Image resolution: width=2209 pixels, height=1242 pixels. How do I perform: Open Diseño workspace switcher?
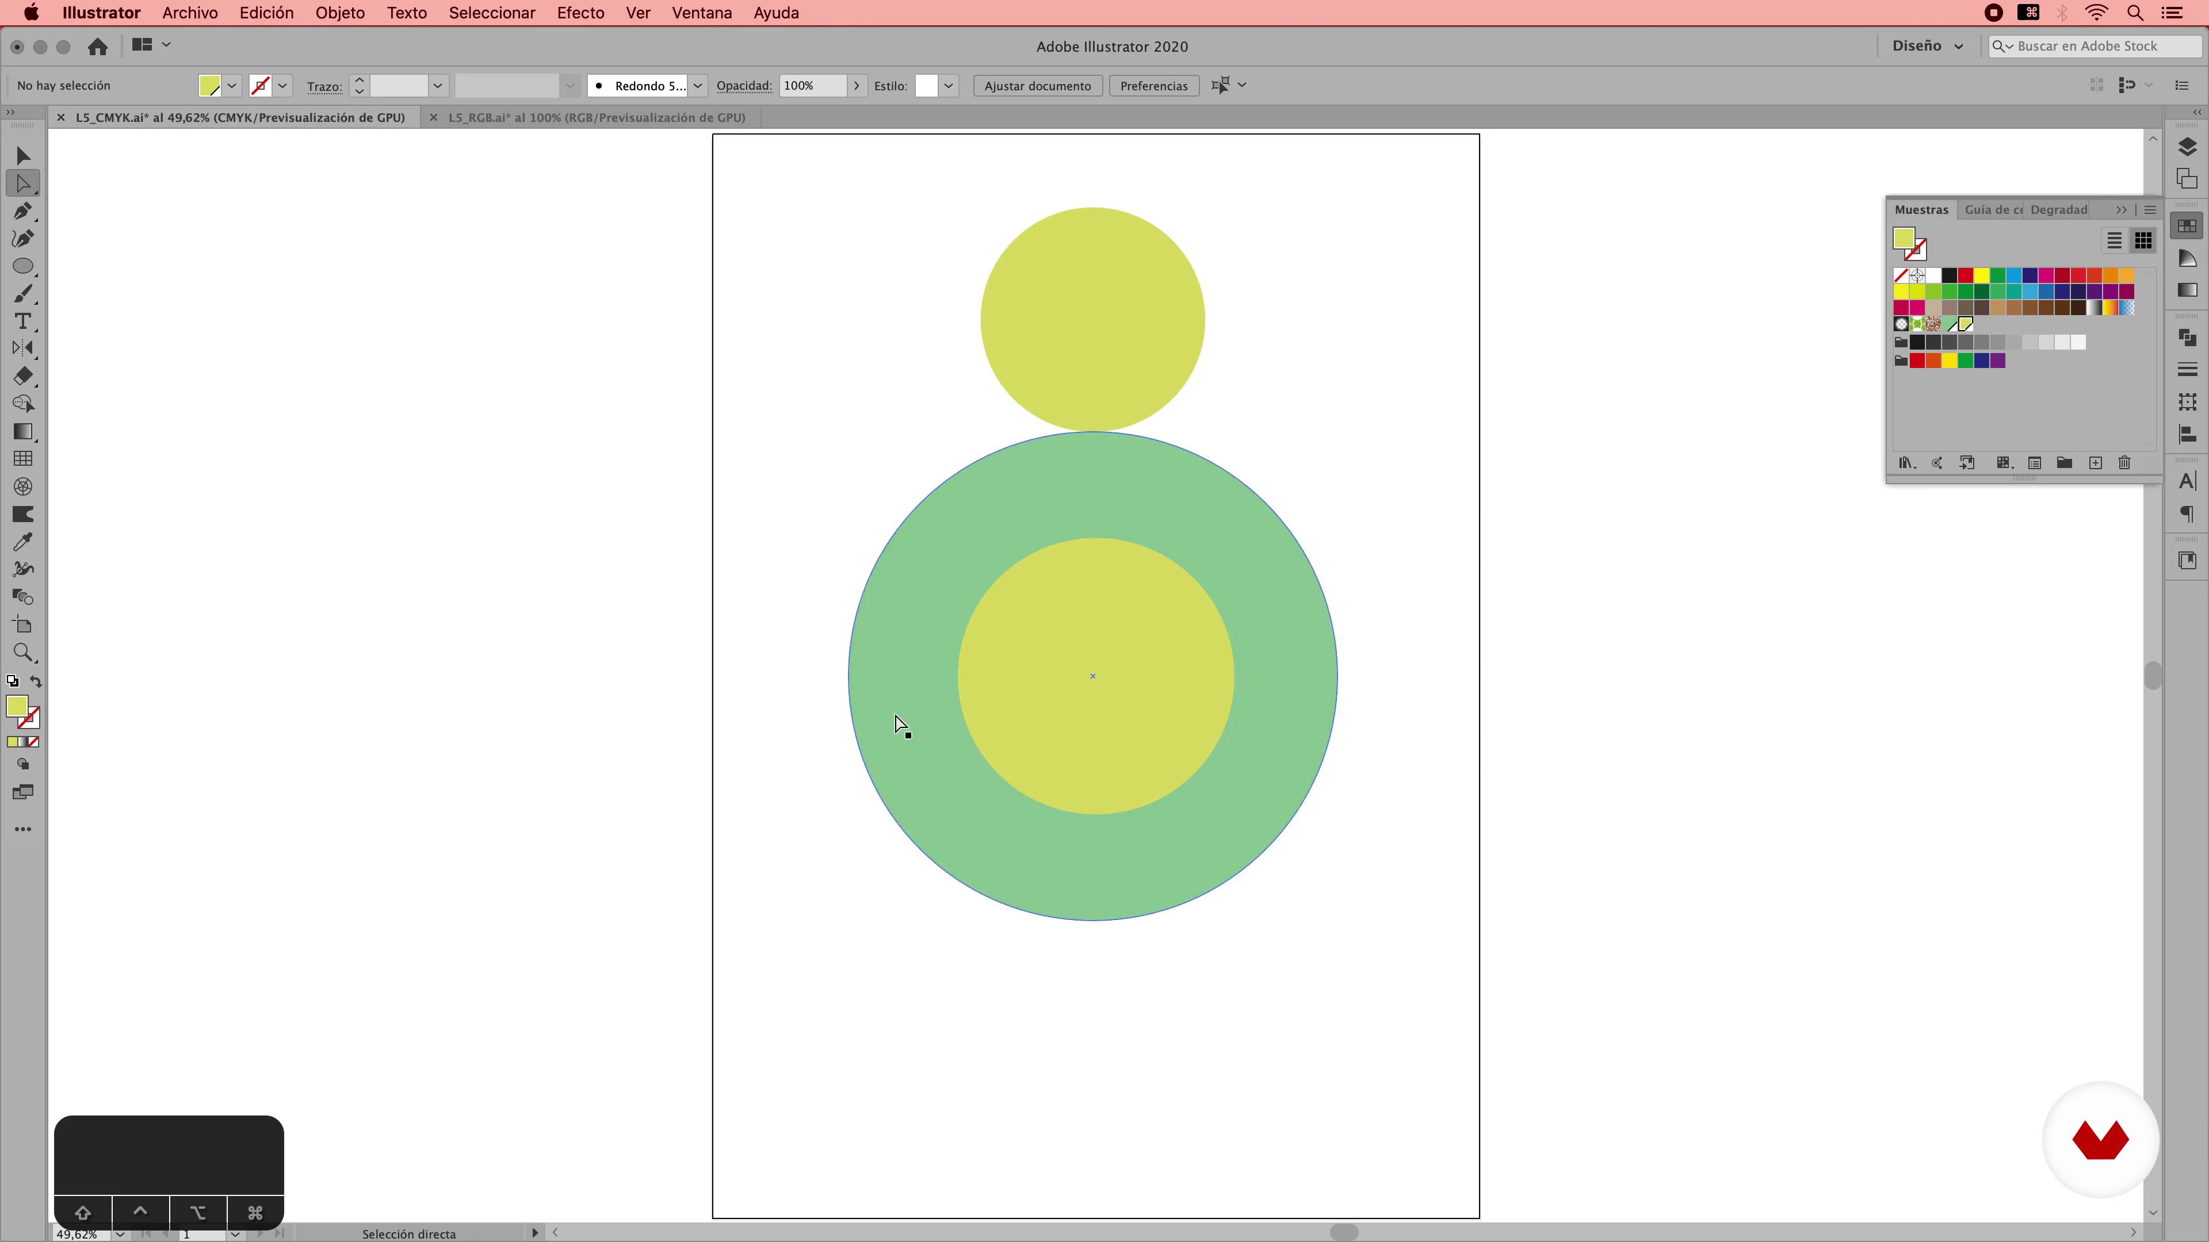pos(1927,46)
